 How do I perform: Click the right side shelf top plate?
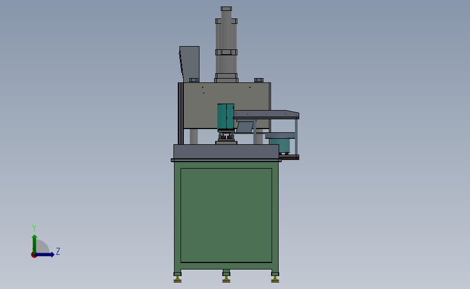(266, 114)
